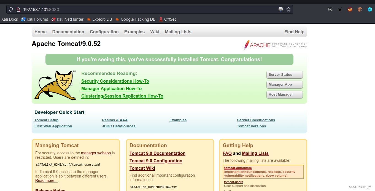
Task: Bookmark this page with the star icon
Action: pos(288,9)
